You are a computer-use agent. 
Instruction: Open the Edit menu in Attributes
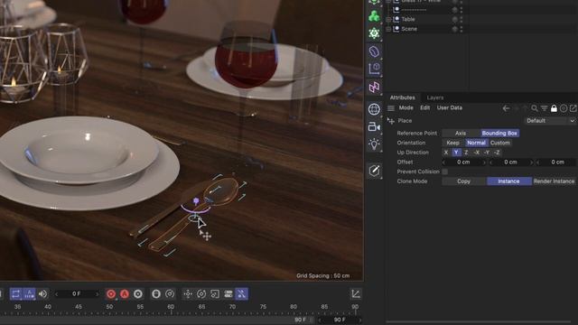(425, 108)
